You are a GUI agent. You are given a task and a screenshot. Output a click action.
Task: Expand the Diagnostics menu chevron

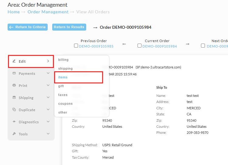coord(48,121)
